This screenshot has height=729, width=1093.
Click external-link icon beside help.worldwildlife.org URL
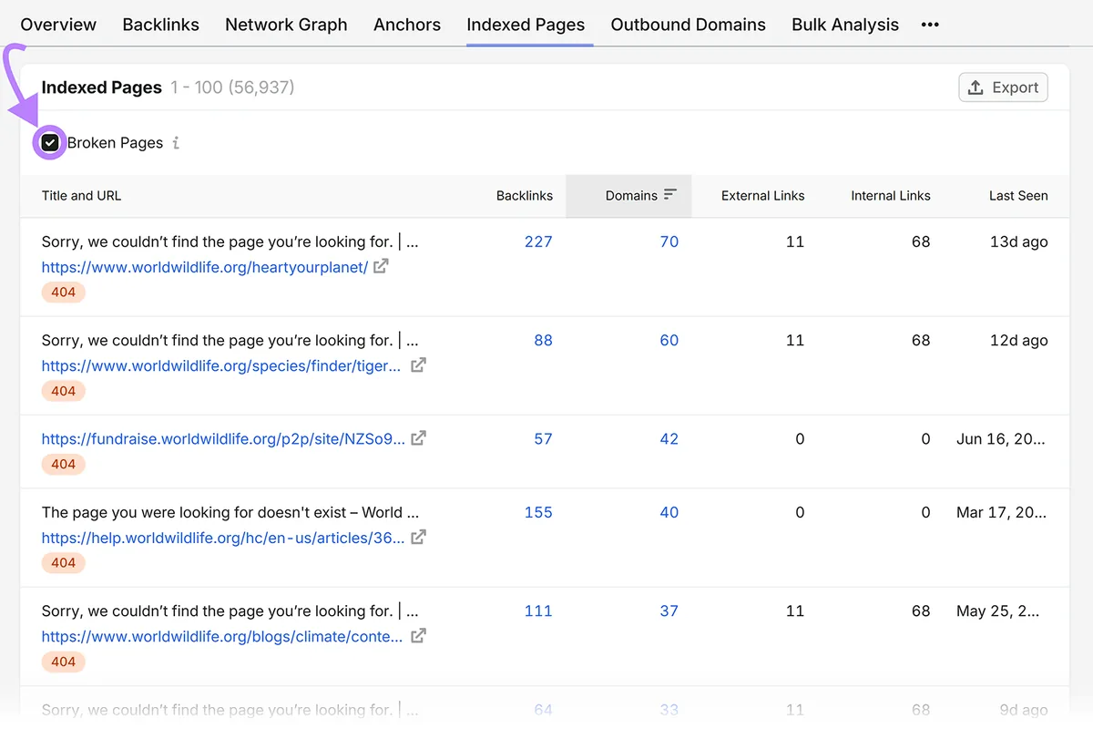point(418,537)
